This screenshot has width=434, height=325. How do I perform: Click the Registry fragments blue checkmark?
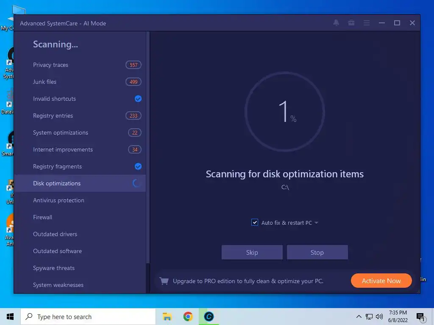point(138,166)
